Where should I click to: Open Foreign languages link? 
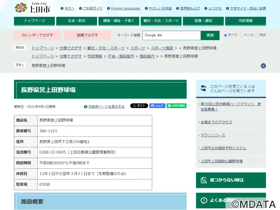[x=126, y=8]
